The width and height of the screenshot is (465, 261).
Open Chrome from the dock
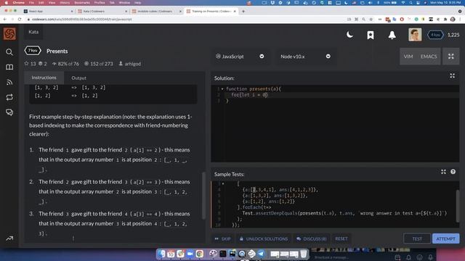(200, 254)
